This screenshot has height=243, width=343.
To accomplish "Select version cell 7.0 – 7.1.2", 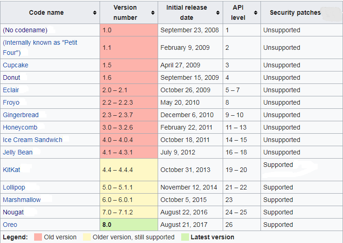I will tap(129, 212).
